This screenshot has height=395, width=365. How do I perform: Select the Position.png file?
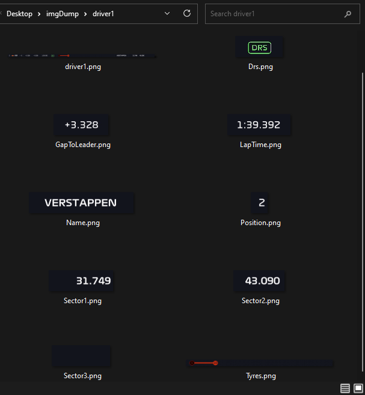point(261,203)
